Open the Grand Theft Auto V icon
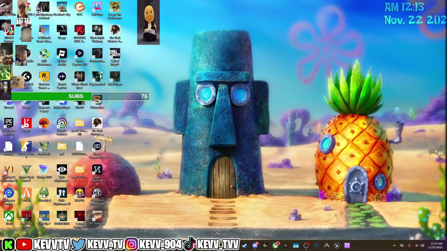 [26, 174]
